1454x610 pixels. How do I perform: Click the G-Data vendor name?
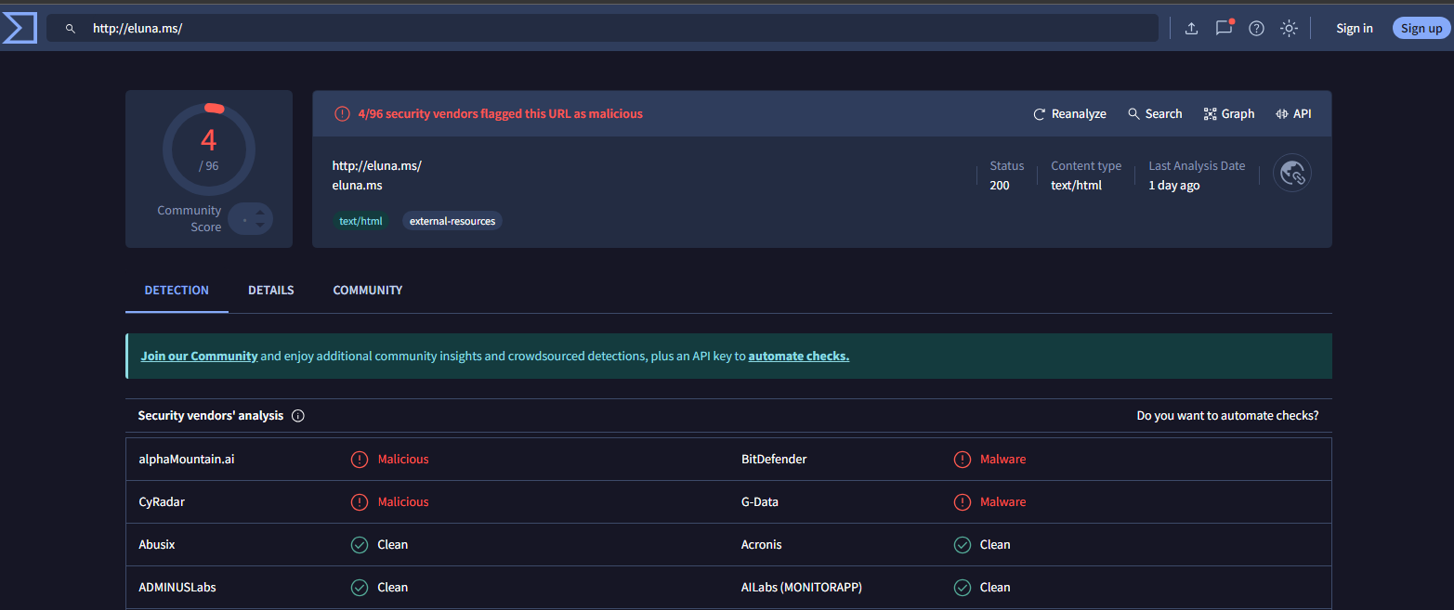760,502
